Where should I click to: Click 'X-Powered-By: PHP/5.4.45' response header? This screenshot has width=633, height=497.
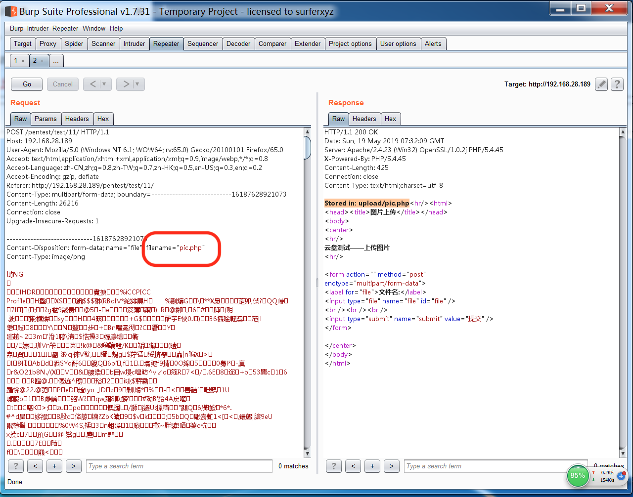(365, 159)
